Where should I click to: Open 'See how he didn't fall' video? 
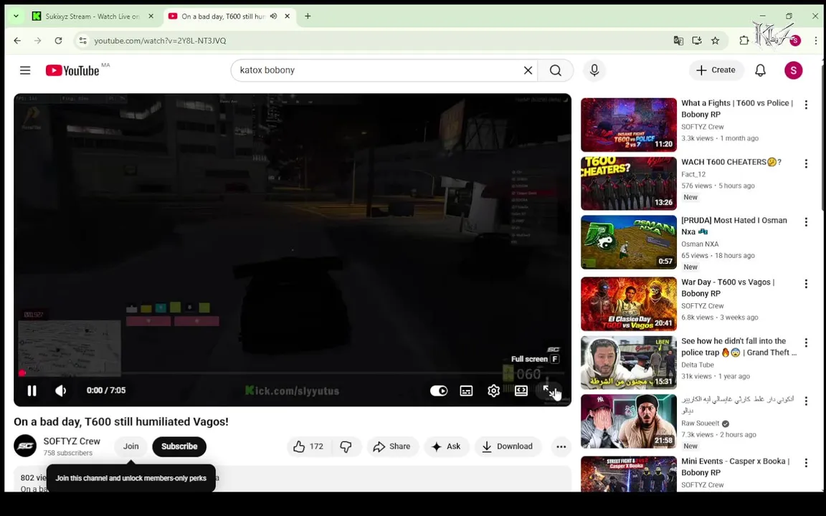[628, 363]
